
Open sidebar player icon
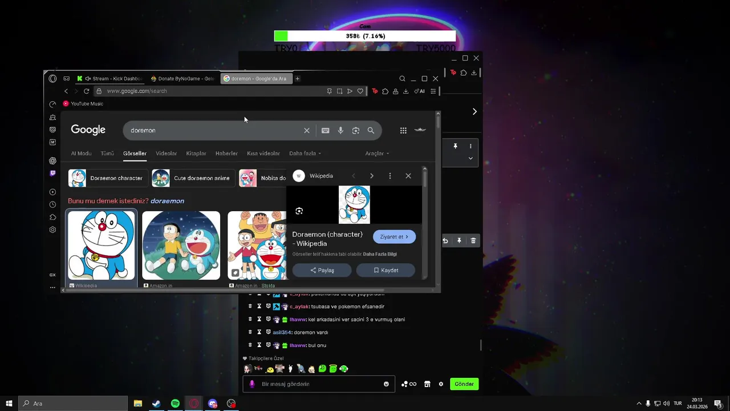pos(52,192)
